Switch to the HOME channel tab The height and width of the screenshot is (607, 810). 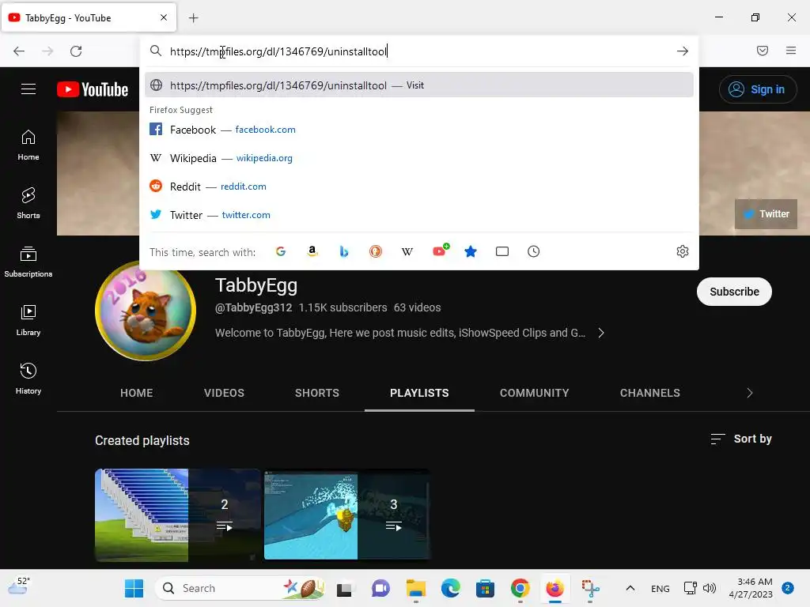point(136,393)
